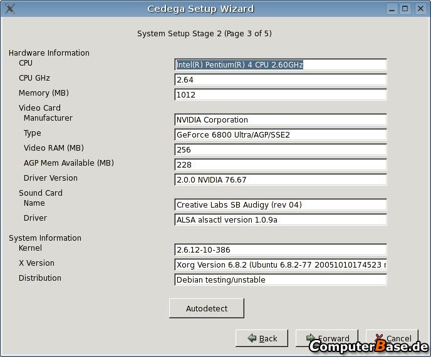This screenshot has width=431, height=357.
Task: Click the 'Manufacturer' label
Action: (x=48, y=118)
